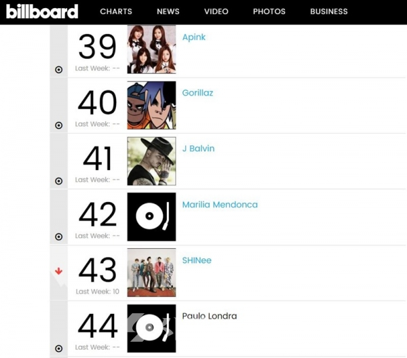The width and height of the screenshot is (407, 358).
Task: Click the bullet icon beside rank 44
Action: 58,349
